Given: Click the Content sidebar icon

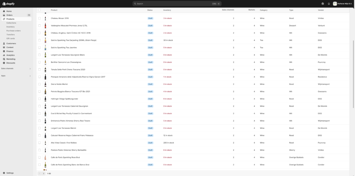Looking at the screenshot, I should 4,48.
